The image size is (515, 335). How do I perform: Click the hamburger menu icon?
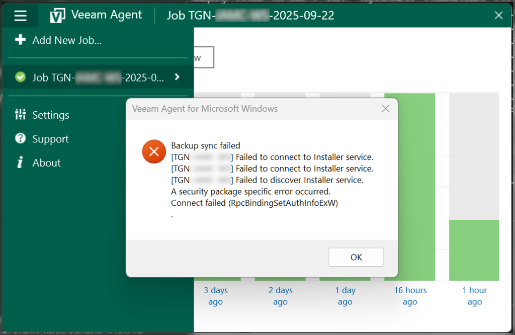pyautogui.click(x=20, y=16)
